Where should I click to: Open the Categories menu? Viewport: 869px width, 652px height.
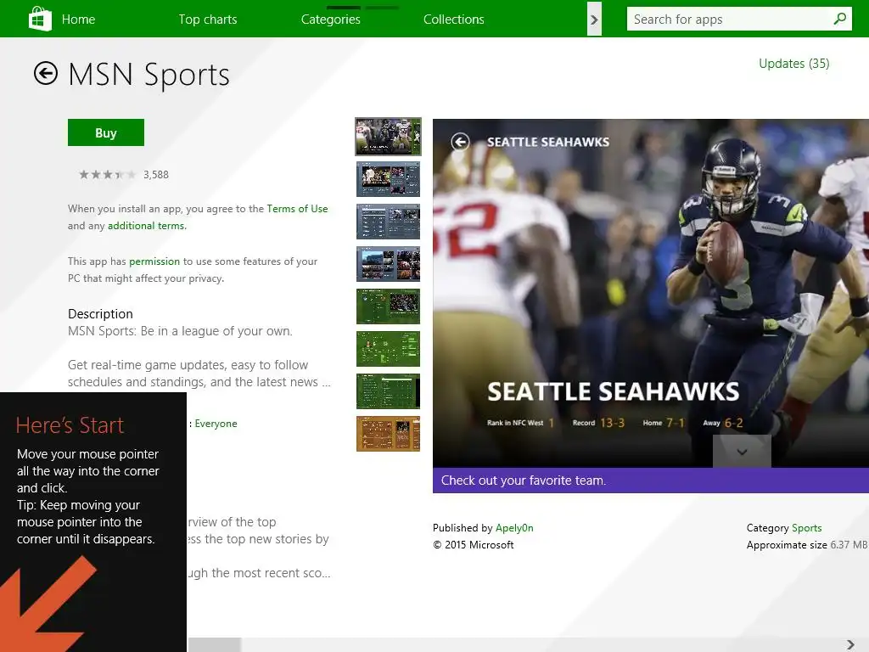tap(331, 20)
